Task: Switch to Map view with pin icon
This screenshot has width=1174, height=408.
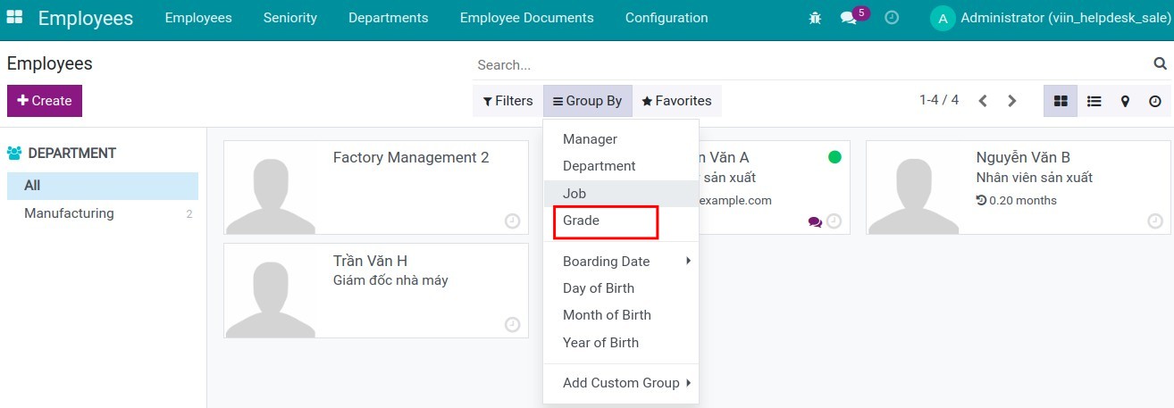Action: point(1125,101)
